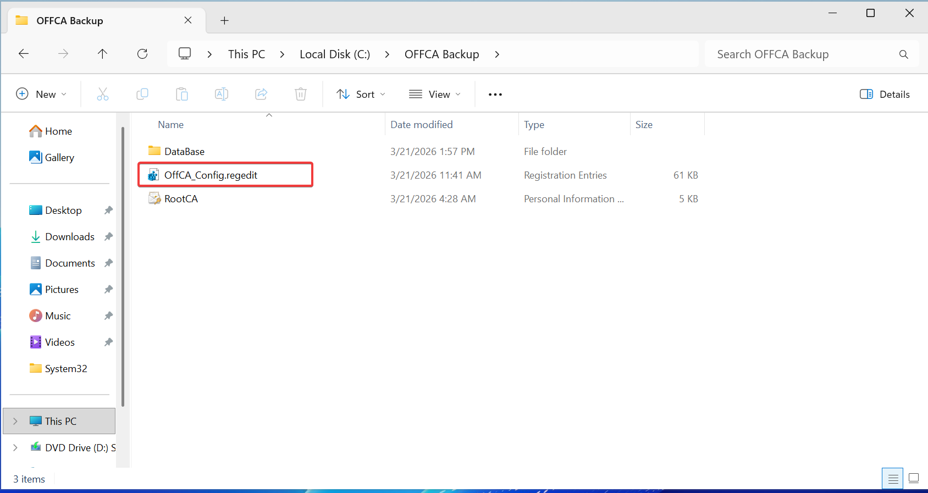Image resolution: width=928 pixels, height=493 pixels.
Task: Click the Delete trash icon
Action: (x=301, y=94)
